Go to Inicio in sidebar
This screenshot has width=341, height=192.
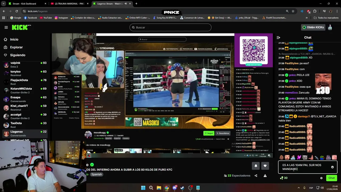point(11,39)
